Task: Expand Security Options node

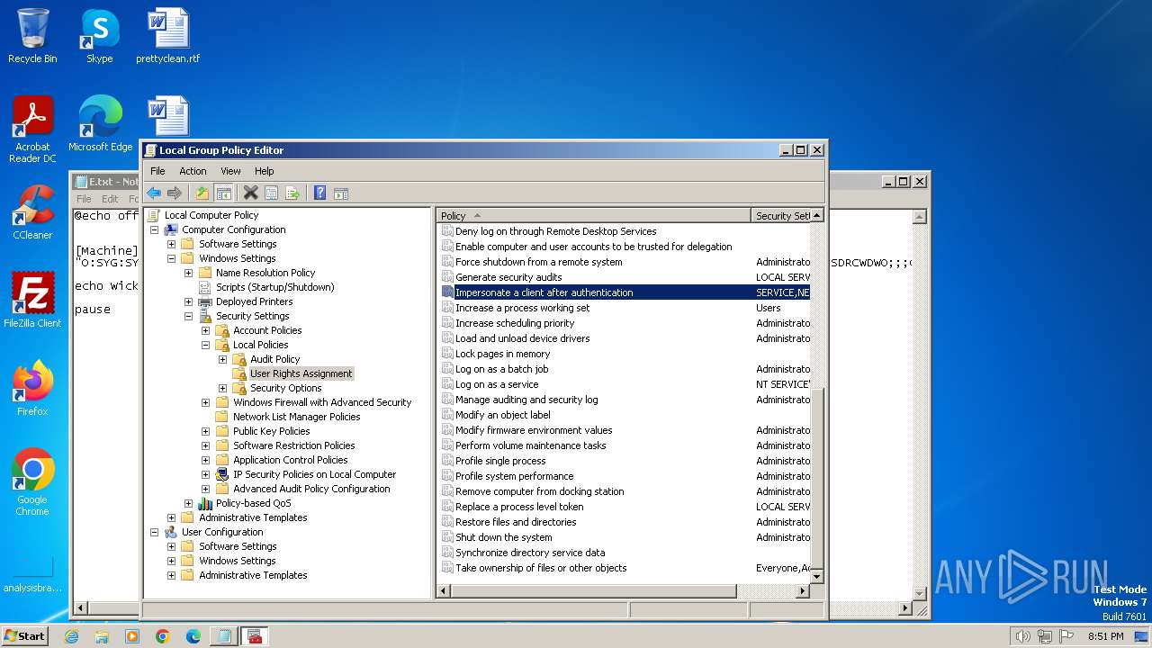Action: click(x=222, y=388)
